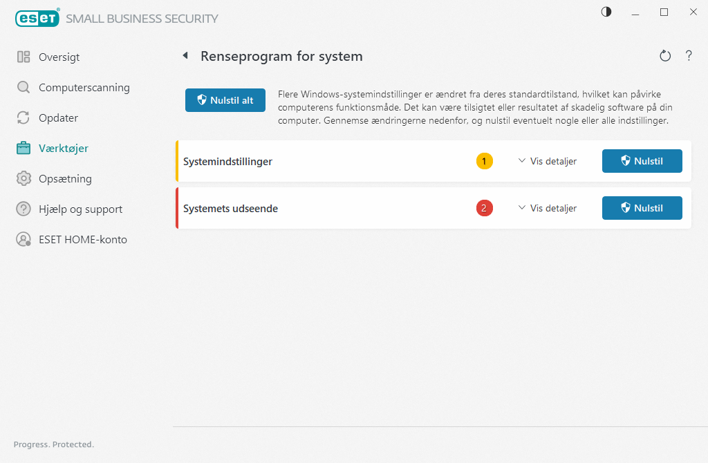Click the Opsætning gear icon
This screenshot has width=708, height=463.
pos(23,178)
